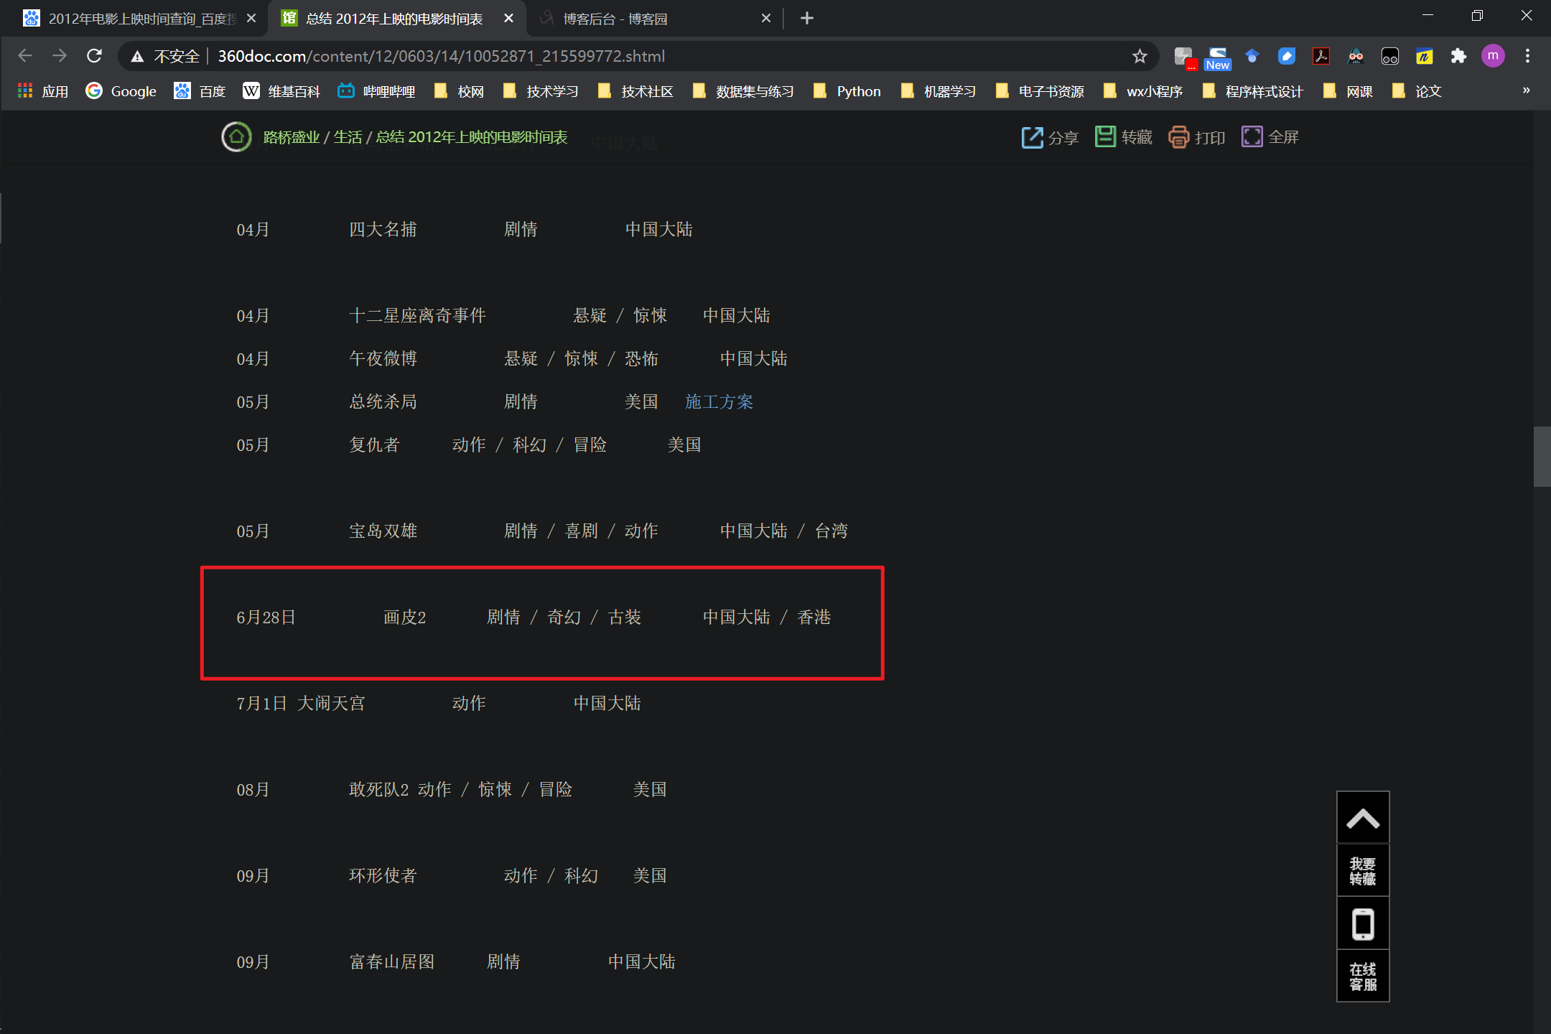This screenshot has height=1034, width=1551.
Task: Click the 360doc home circle icon
Action: 236,136
